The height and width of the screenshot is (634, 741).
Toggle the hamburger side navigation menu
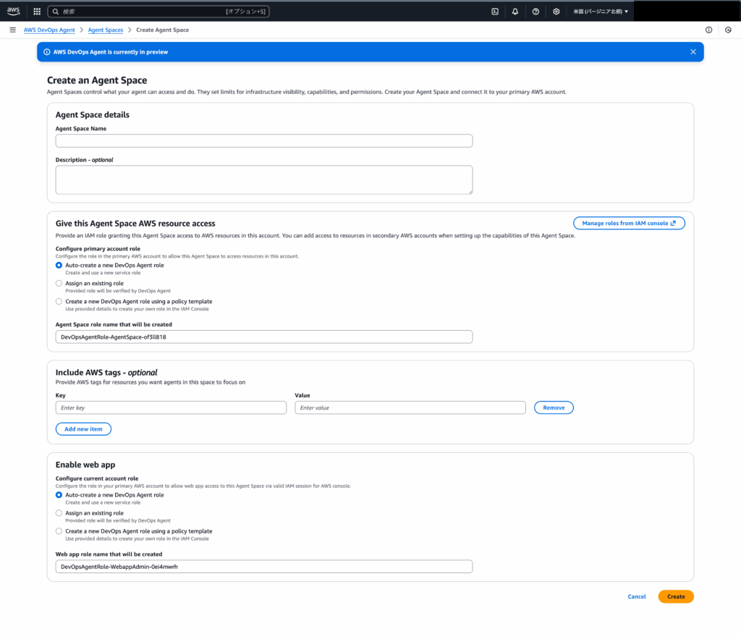[x=12, y=30]
